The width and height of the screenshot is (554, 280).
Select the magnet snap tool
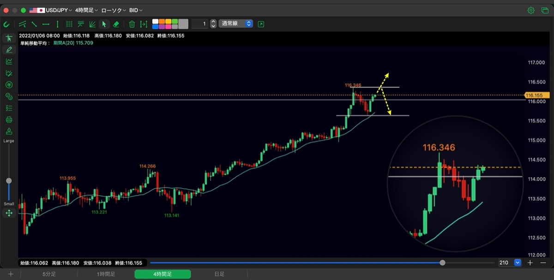tap(6, 24)
